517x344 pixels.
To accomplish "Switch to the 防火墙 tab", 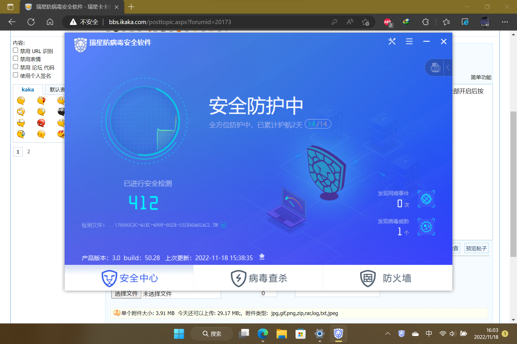I will (388, 278).
